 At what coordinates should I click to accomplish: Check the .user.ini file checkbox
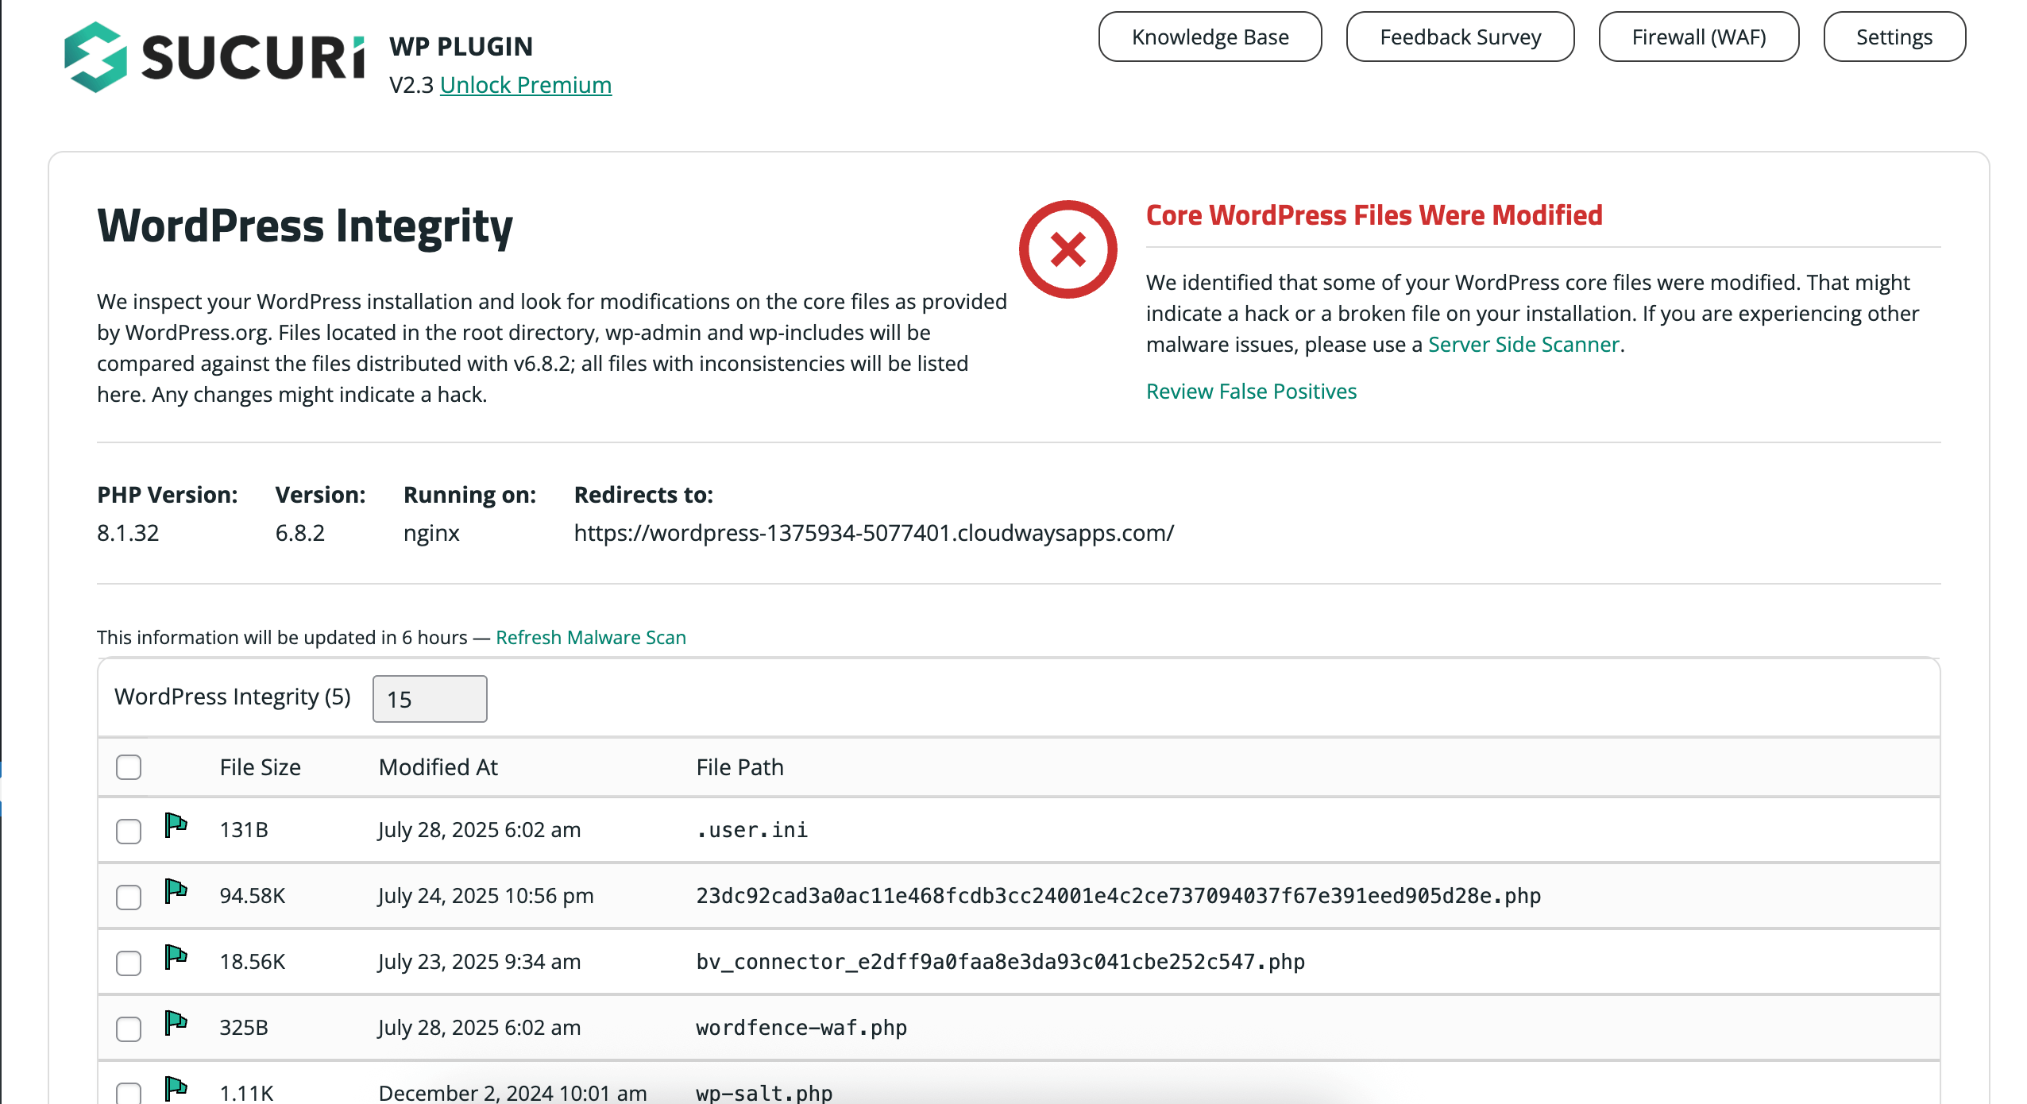[x=129, y=832]
